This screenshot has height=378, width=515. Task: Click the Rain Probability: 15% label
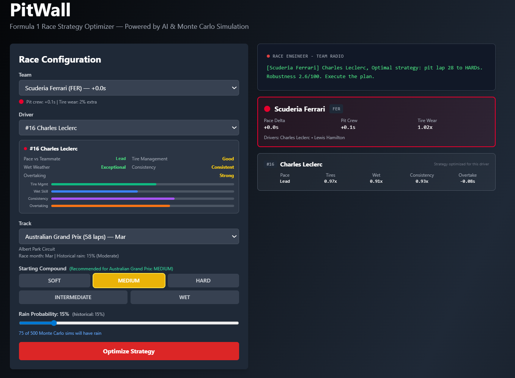click(44, 314)
